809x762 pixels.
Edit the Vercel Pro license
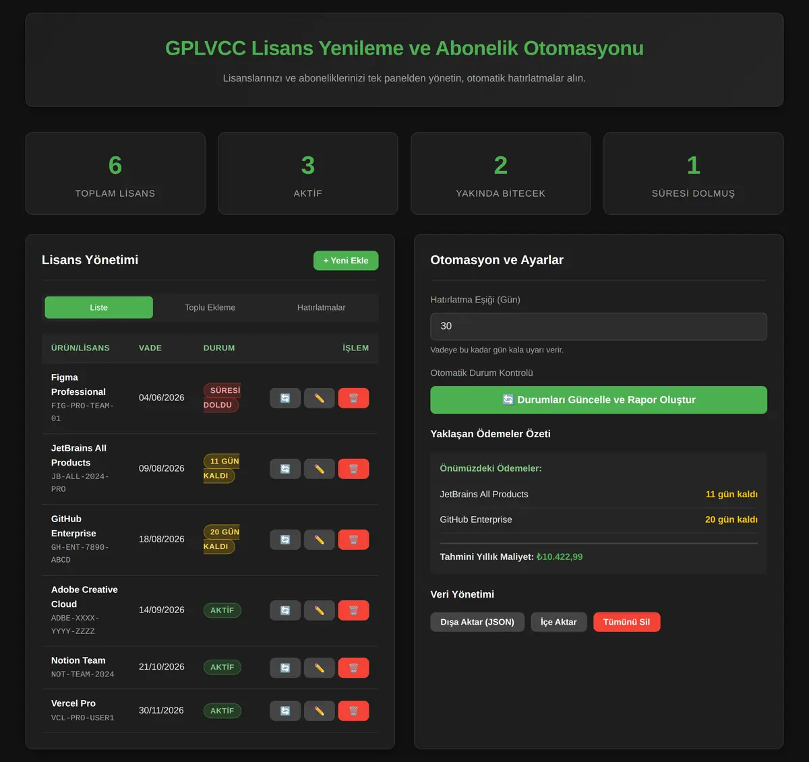[320, 711]
